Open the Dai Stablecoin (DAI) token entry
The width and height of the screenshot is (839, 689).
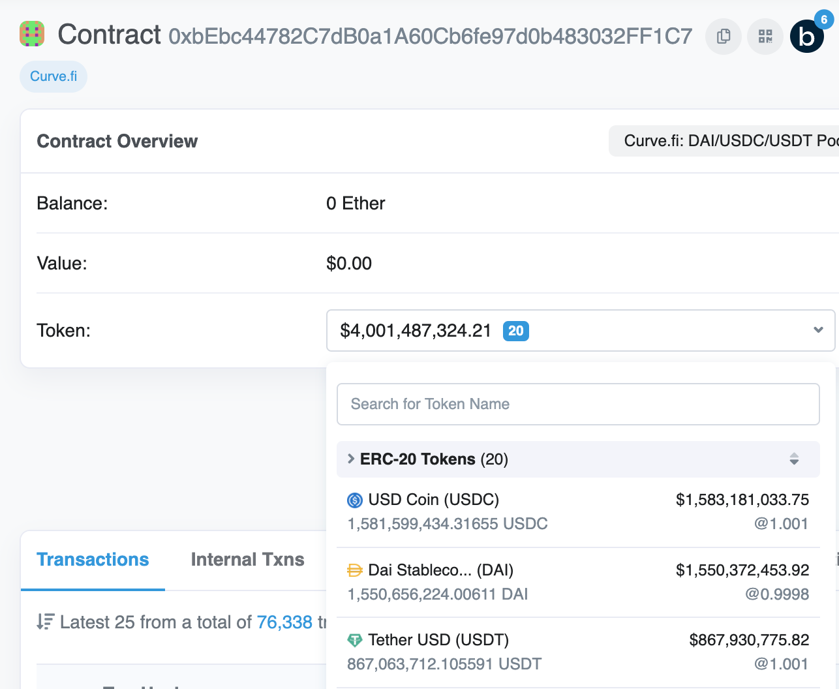point(578,583)
